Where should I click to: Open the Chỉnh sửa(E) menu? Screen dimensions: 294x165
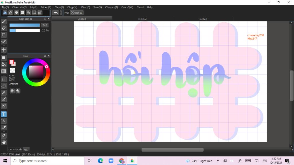click(x=19, y=7)
